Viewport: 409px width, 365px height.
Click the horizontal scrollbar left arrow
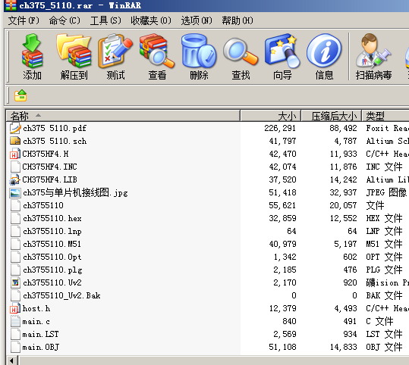pyautogui.click(x=11, y=360)
